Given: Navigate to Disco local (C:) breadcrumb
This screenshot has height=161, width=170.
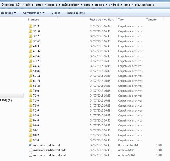Looking at the screenshot, I should coord(11,5).
